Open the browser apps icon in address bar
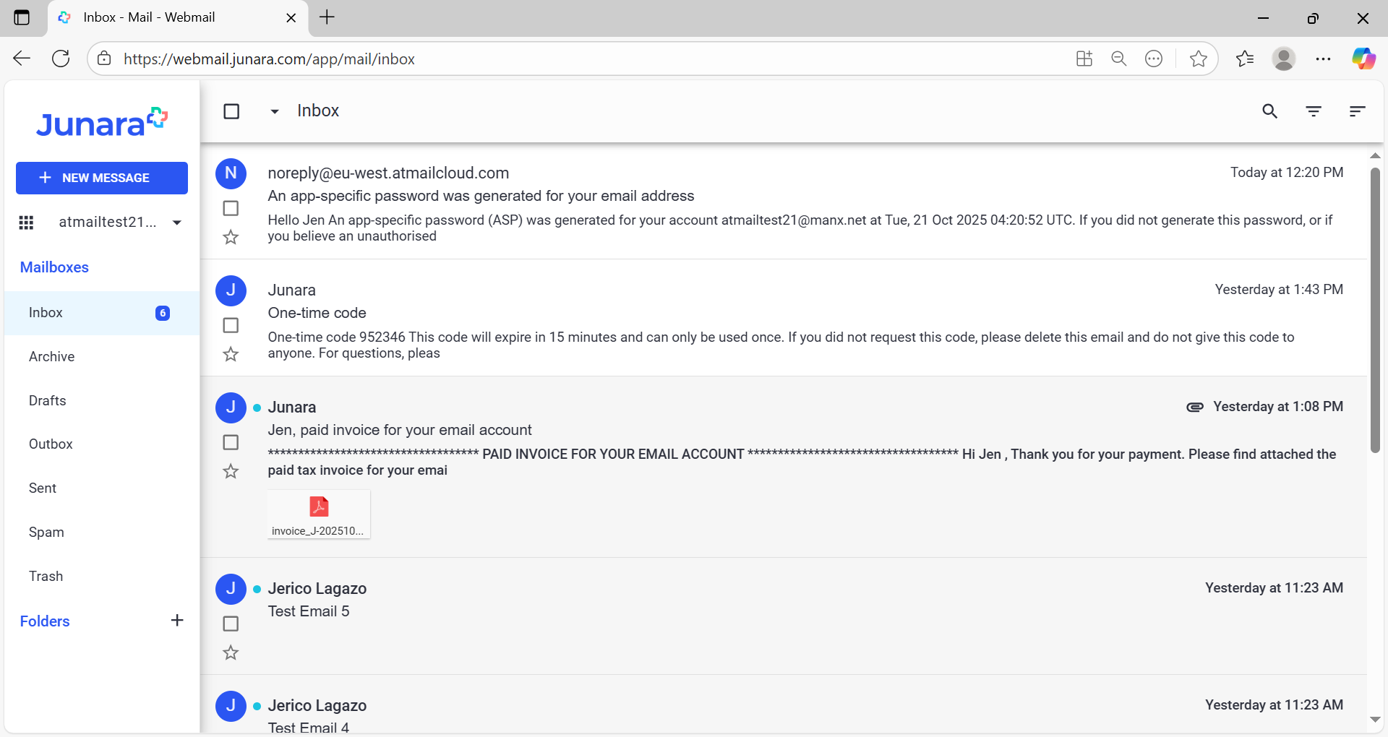 (1084, 59)
